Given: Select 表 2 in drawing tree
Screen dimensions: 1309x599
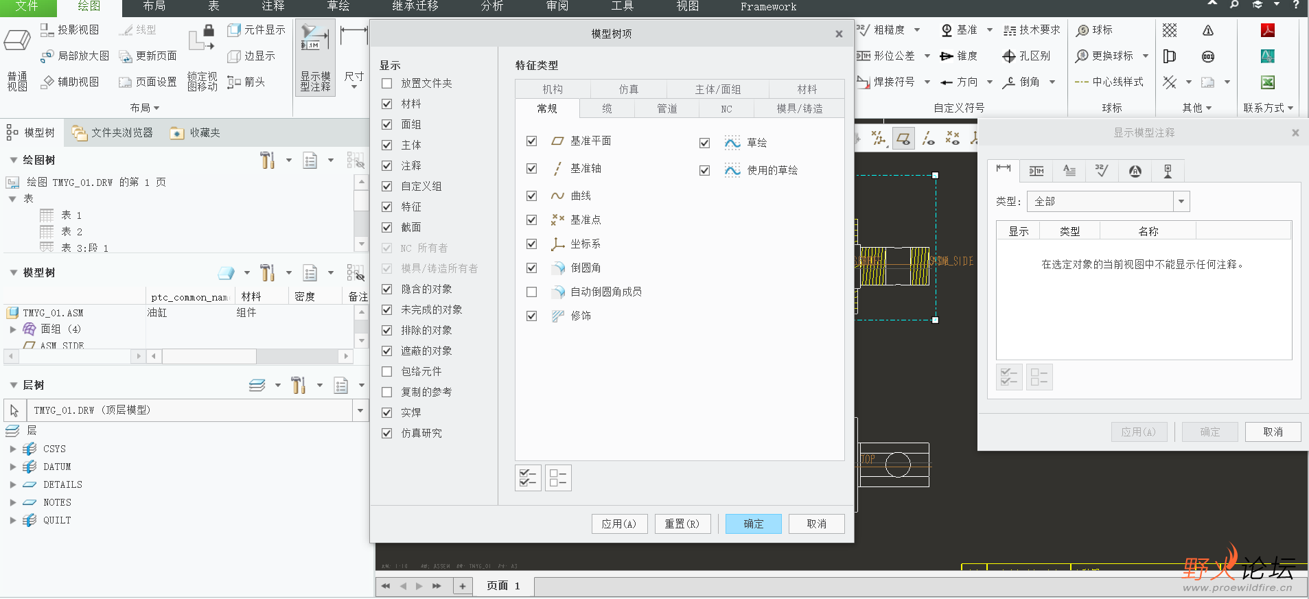Looking at the screenshot, I should pos(71,232).
